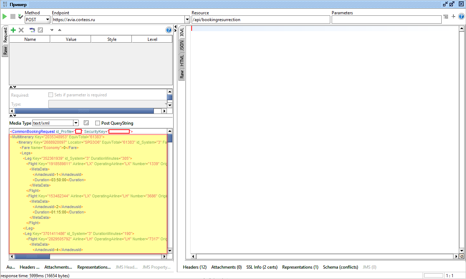Click into the Resource path input field
The height and width of the screenshot is (279, 466).
[260, 20]
